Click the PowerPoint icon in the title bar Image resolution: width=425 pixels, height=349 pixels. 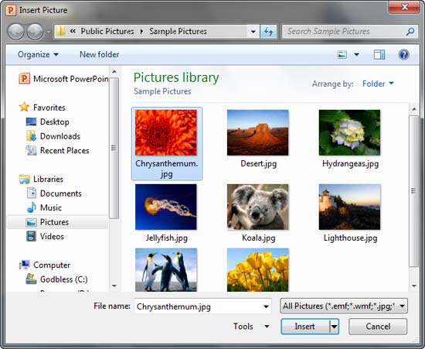point(11,10)
